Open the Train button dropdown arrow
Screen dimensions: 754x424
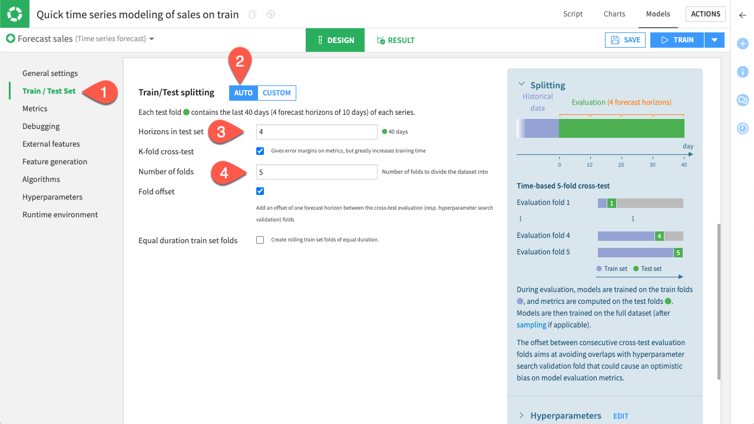[714, 40]
